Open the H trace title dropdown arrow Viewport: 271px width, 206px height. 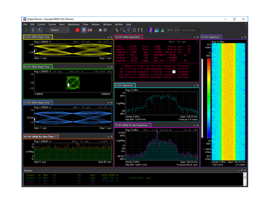pyautogui.click(x=56, y=137)
